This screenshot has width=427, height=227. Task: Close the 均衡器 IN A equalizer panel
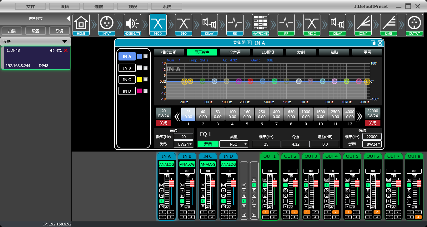pos(380,43)
